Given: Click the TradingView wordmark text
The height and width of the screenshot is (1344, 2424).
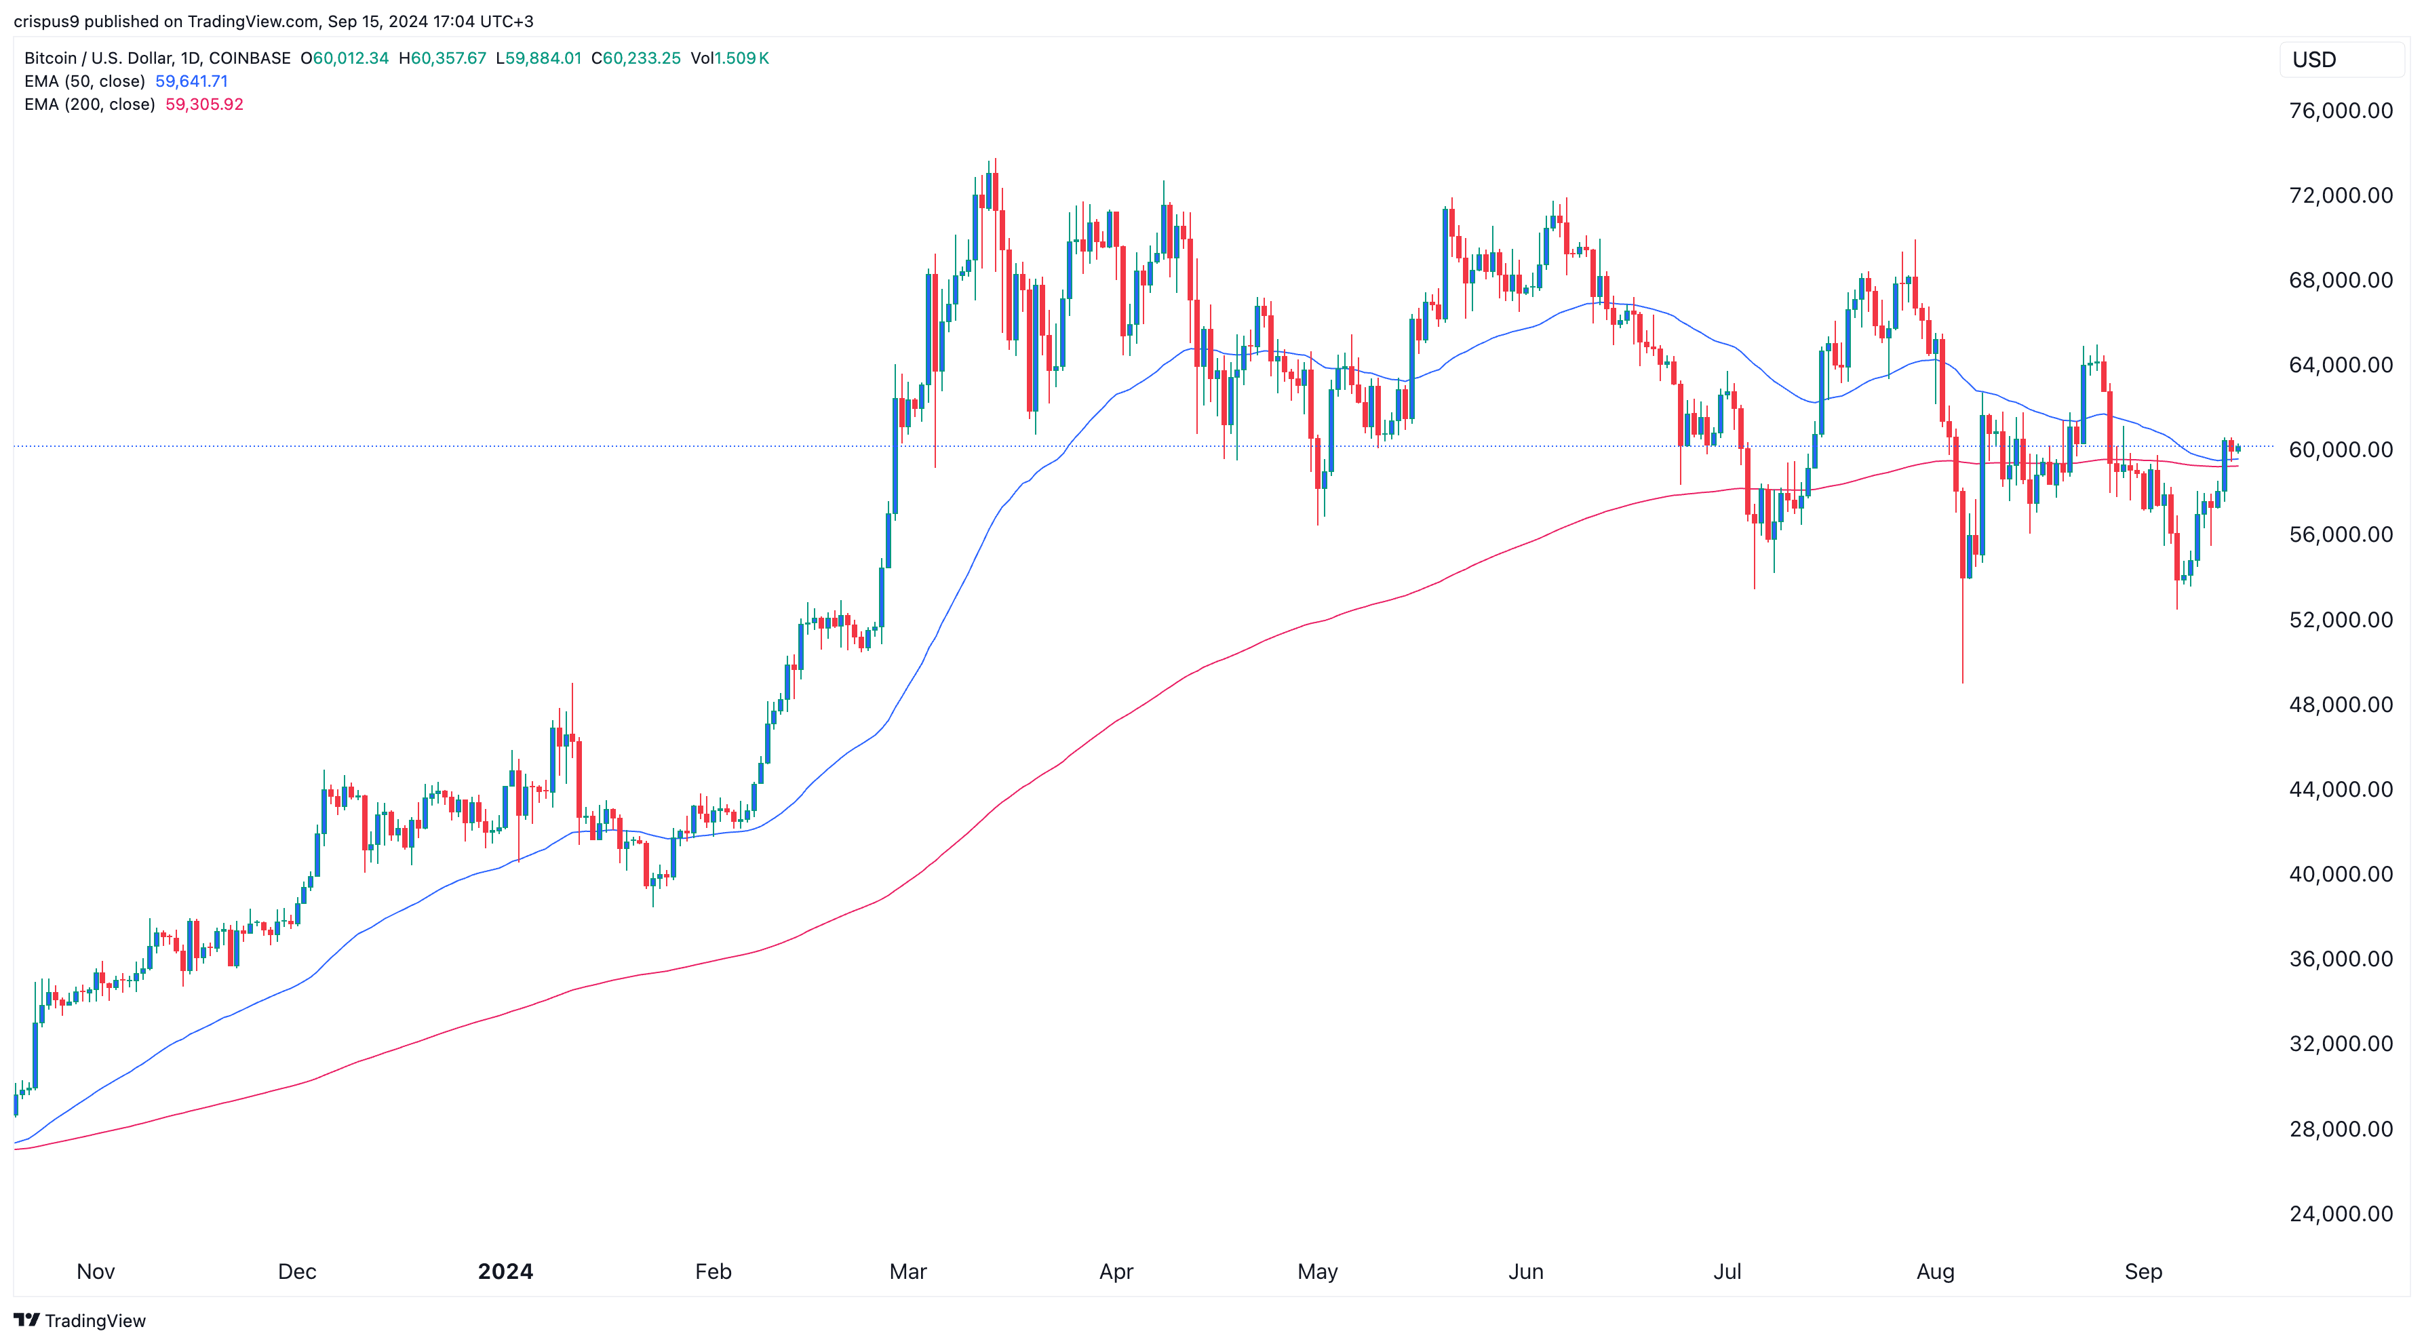Looking at the screenshot, I should [95, 1320].
